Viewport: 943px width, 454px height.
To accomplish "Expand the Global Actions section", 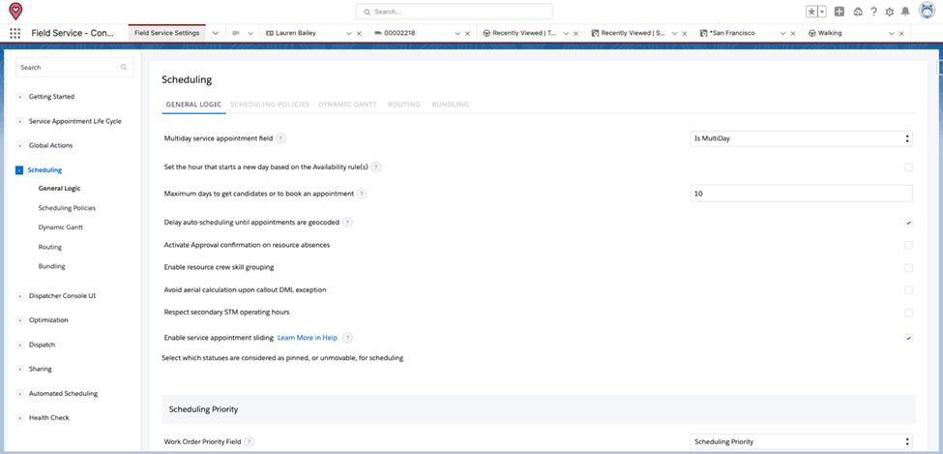I will [x=20, y=146].
